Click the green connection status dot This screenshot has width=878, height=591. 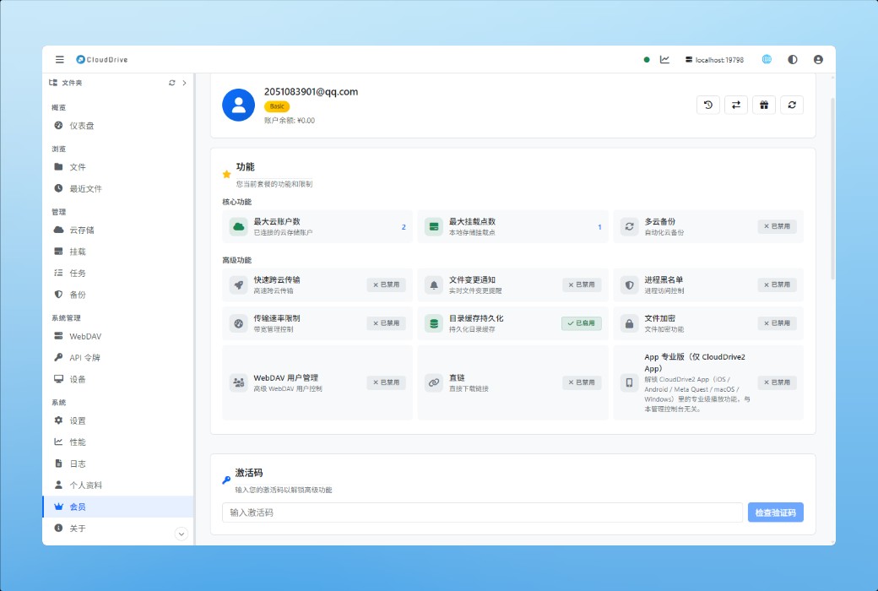(x=647, y=59)
